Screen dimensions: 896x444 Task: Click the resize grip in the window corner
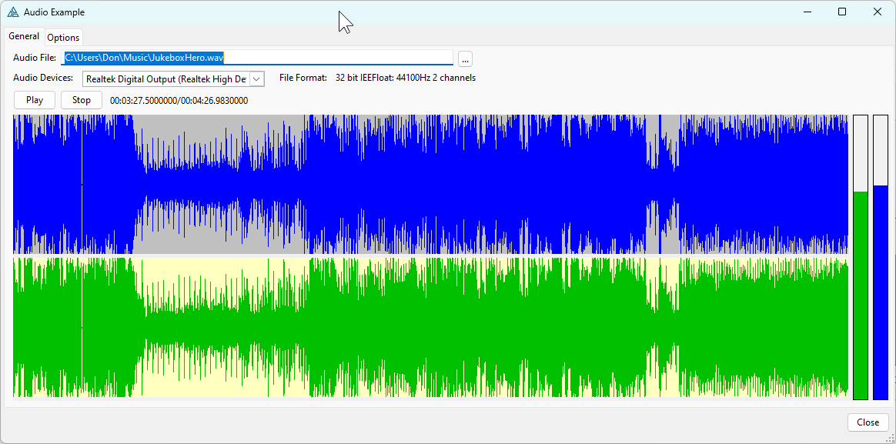tap(891, 439)
